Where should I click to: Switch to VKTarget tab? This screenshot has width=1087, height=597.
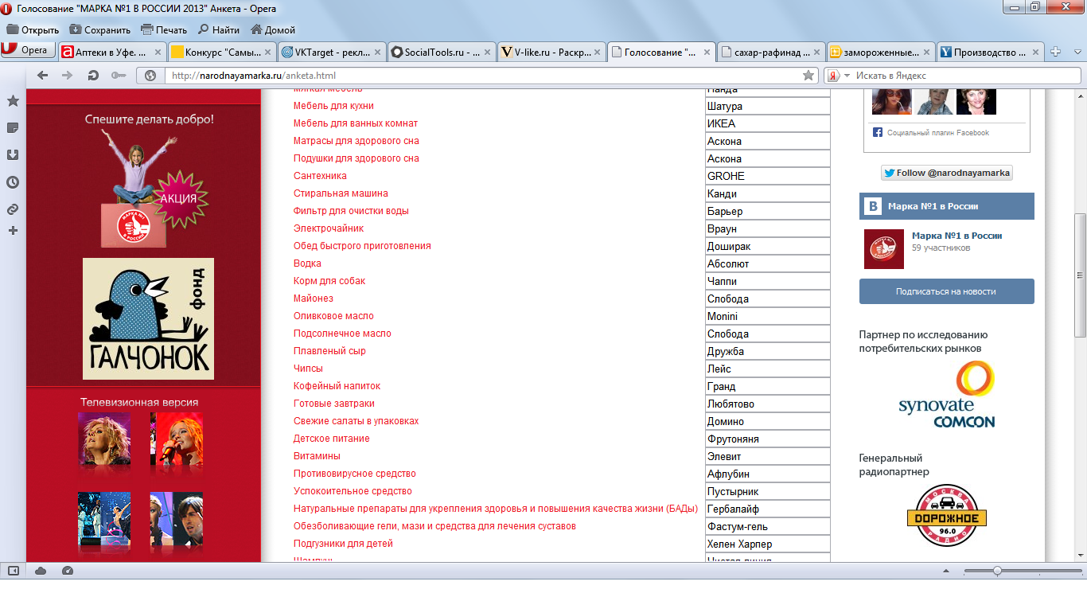pyautogui.click(x=332, y=52)
